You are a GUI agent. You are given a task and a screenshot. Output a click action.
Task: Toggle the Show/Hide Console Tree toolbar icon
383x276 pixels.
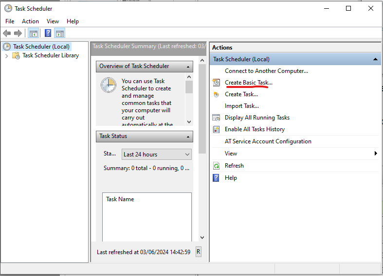pos(34,34)
